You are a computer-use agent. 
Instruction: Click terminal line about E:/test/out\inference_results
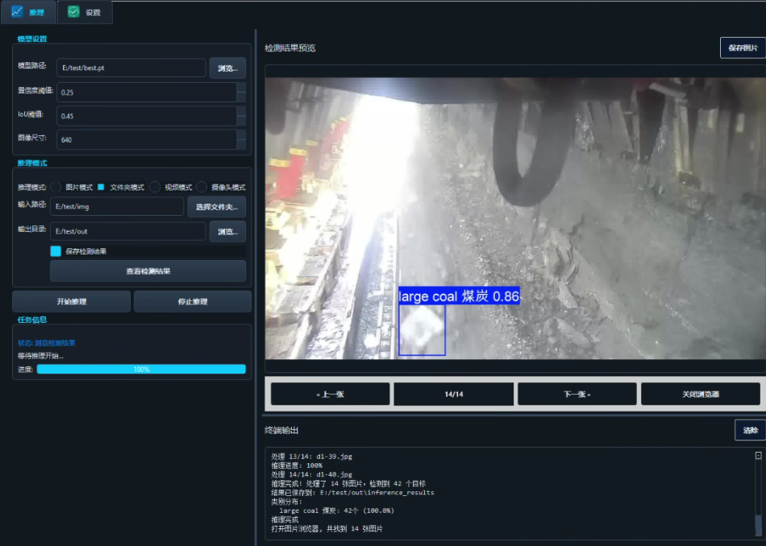(x=352, y=492)
